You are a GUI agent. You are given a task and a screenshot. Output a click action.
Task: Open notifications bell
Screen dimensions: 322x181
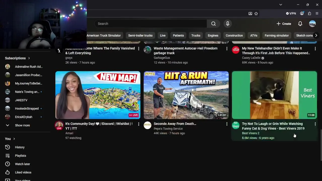(300, 24)
